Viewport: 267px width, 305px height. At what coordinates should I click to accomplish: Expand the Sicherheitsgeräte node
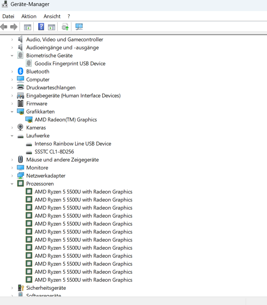pos(12,288)
